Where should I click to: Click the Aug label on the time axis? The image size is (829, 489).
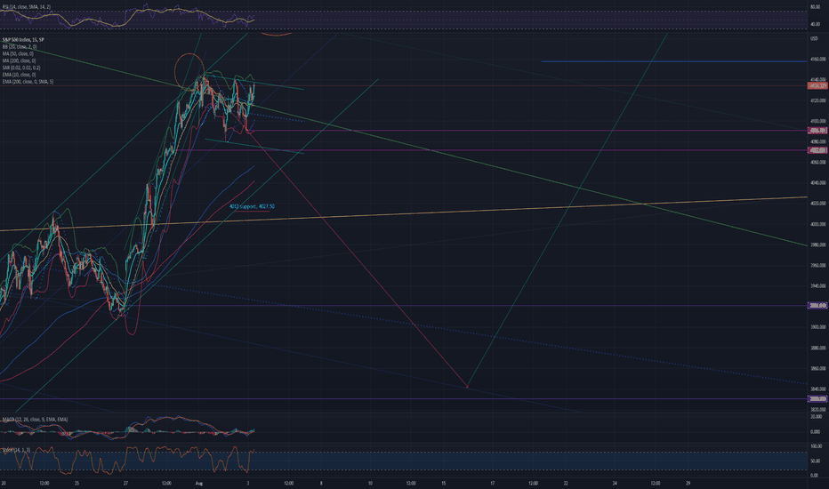point(198,483)
